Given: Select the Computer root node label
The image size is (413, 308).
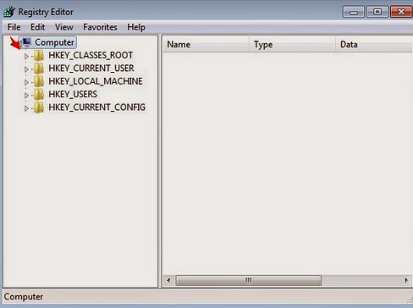Looking at the screenshot, I should tap(54, 42).
